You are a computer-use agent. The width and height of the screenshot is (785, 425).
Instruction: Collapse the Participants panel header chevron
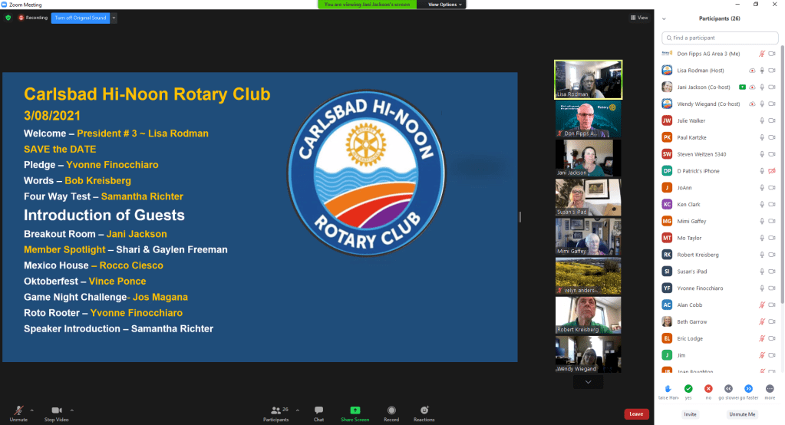664,18
